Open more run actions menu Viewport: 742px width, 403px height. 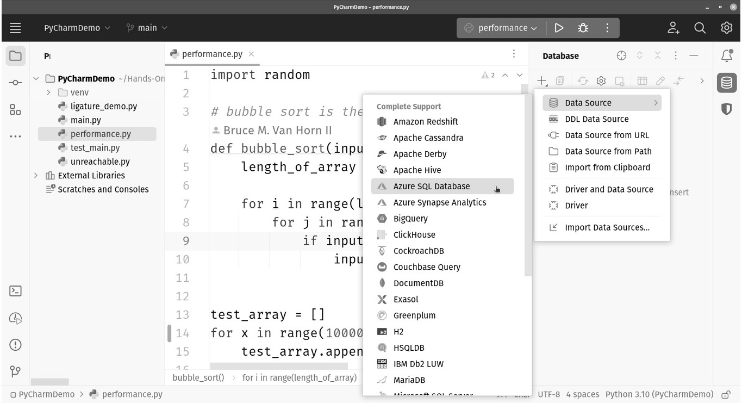607,28
